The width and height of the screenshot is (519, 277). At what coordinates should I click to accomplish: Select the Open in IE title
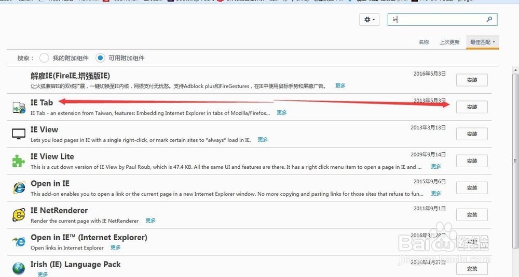click(50, 184)
